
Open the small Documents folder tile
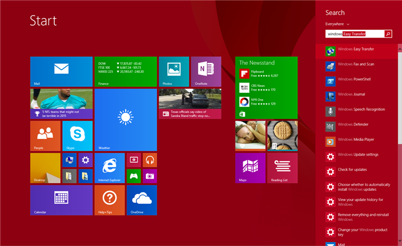tap(70, 176)
